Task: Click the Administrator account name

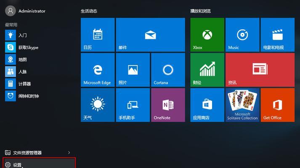Action: [x=32, y=11]
